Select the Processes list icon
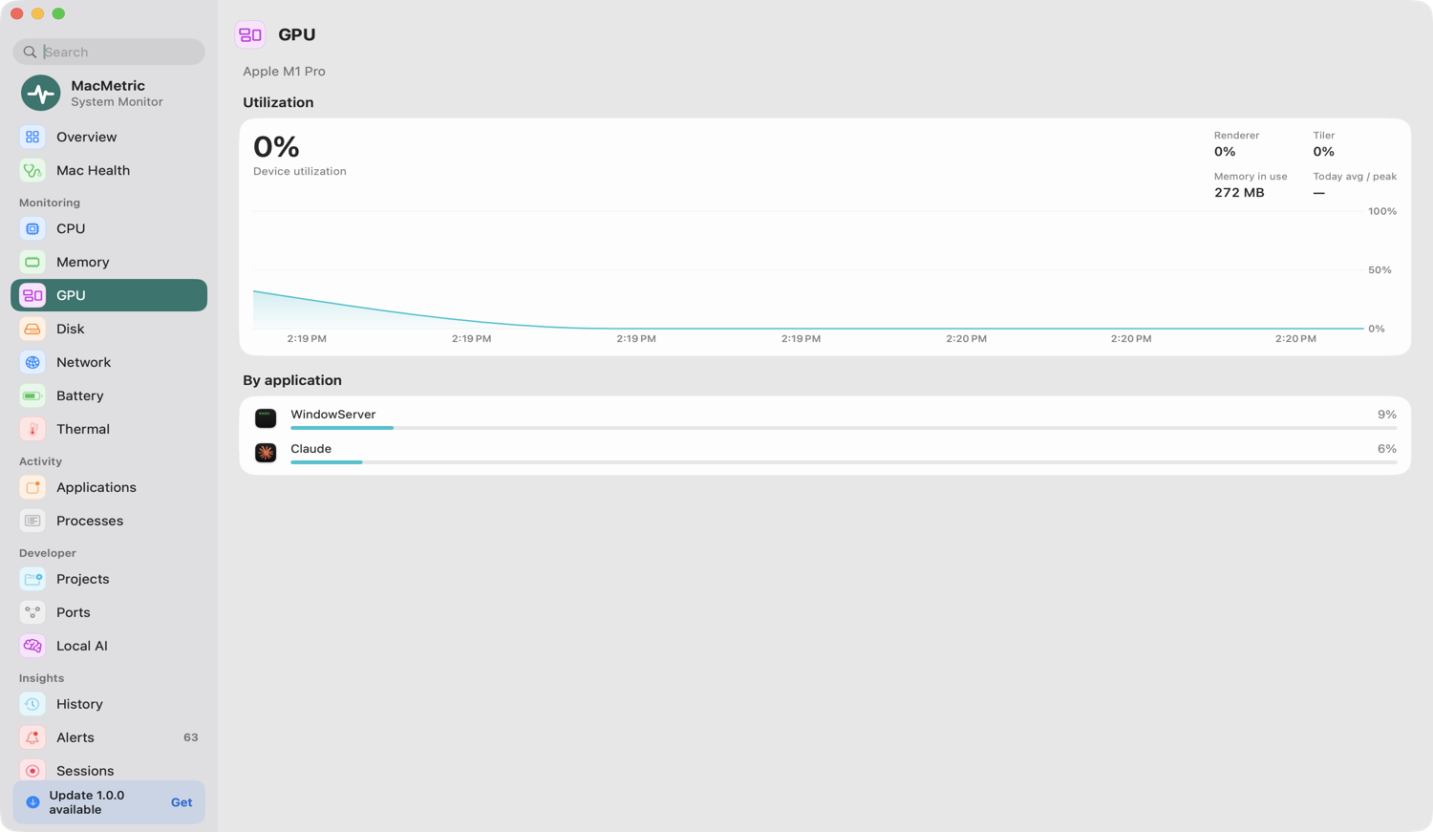1433x832 pixels. point(32,521)
